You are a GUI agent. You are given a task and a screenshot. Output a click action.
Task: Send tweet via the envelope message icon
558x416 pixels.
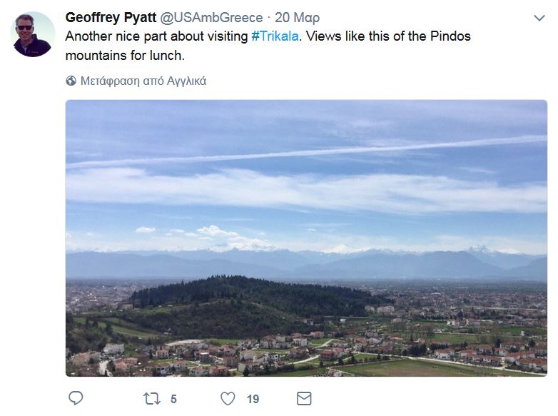coord(304,399)
